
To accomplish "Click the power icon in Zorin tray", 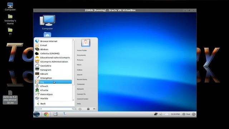I will (x=194, y=114).
